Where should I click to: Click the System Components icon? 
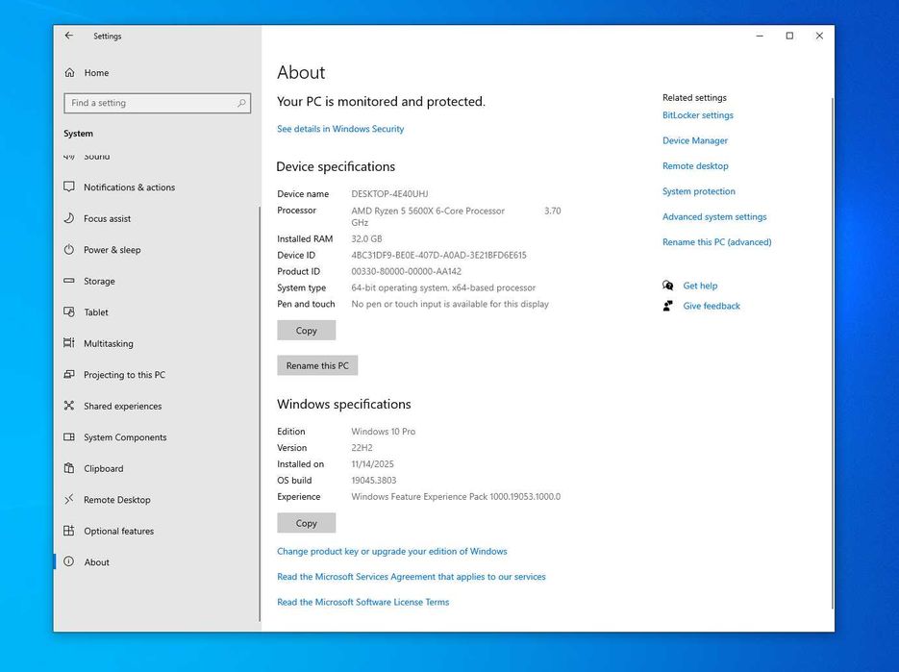pos(69,436)
